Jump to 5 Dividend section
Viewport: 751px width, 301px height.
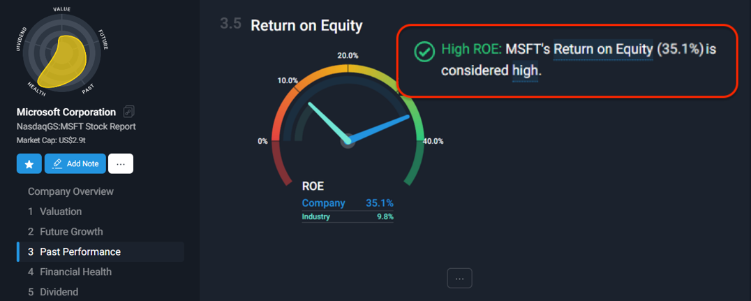52,292
